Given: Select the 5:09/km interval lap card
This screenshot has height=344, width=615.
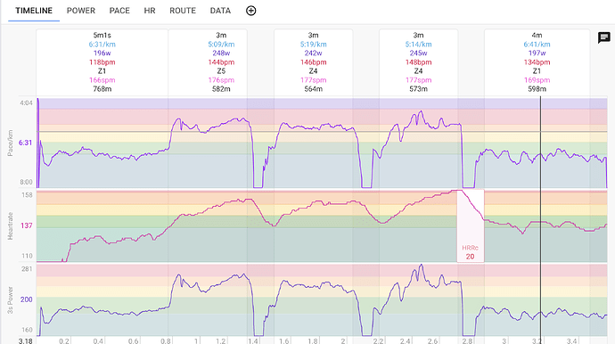Looking at the screenshot, I should tap(221, 62).
